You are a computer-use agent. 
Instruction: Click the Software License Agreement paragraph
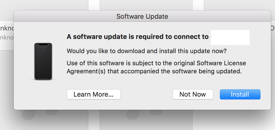(156, 67)
